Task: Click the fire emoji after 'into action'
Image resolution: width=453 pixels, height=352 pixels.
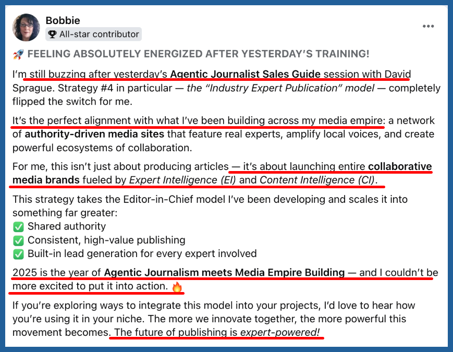Action: pyautogui.click(x=177, y=287)
